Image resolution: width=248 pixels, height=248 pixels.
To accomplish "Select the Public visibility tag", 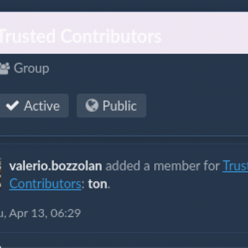I will click(x=112, y=105).
